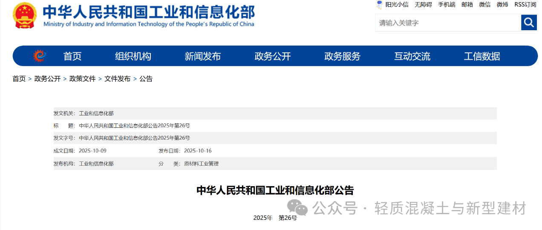
Task: Open 互动交流 in the navigation bar
Action: coord(412,56)
